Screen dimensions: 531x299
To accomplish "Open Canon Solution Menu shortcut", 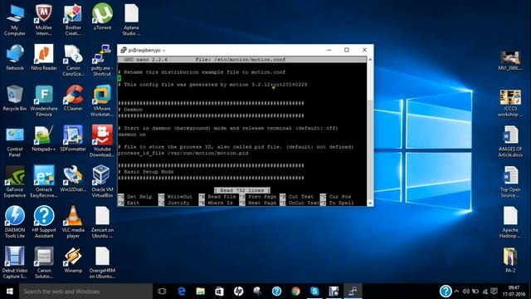I will click(x=44, y=262).
